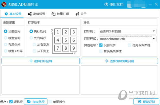Click the paper plane icon of 关于
The width and height of the screenshot is (160, 105).
pyautogui.click(x=77, y=14)
